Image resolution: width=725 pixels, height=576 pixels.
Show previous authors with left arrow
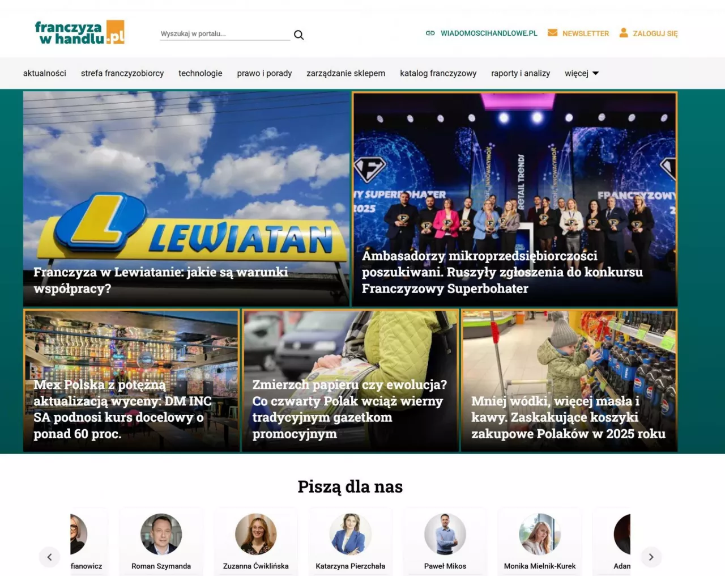(x=49, y=557)
